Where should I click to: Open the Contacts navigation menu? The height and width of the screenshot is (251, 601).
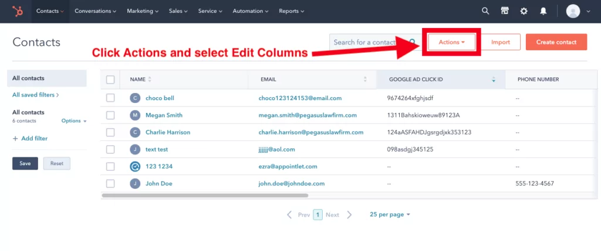pyautogui.click(x=50, y=11)
